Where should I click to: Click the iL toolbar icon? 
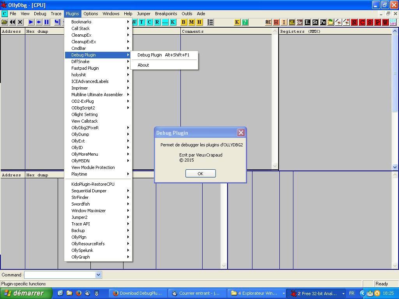click(291, 22)
